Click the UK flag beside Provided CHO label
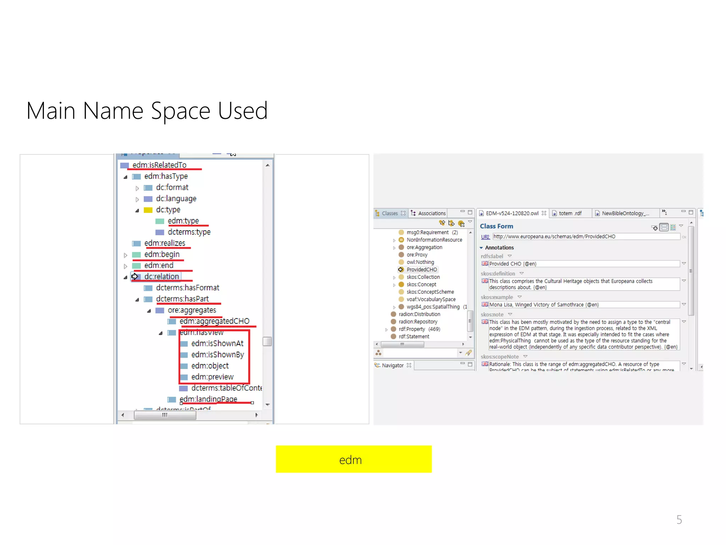The width and height of the screenshot is (726, 545). point(485,263)
